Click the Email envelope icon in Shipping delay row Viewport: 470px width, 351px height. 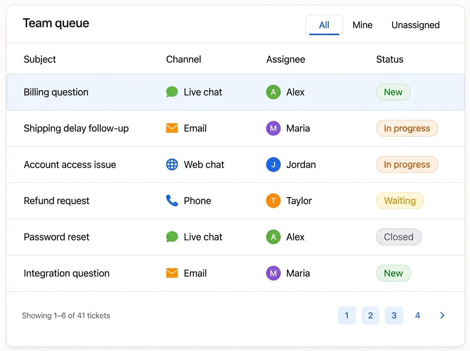[172, 128]
